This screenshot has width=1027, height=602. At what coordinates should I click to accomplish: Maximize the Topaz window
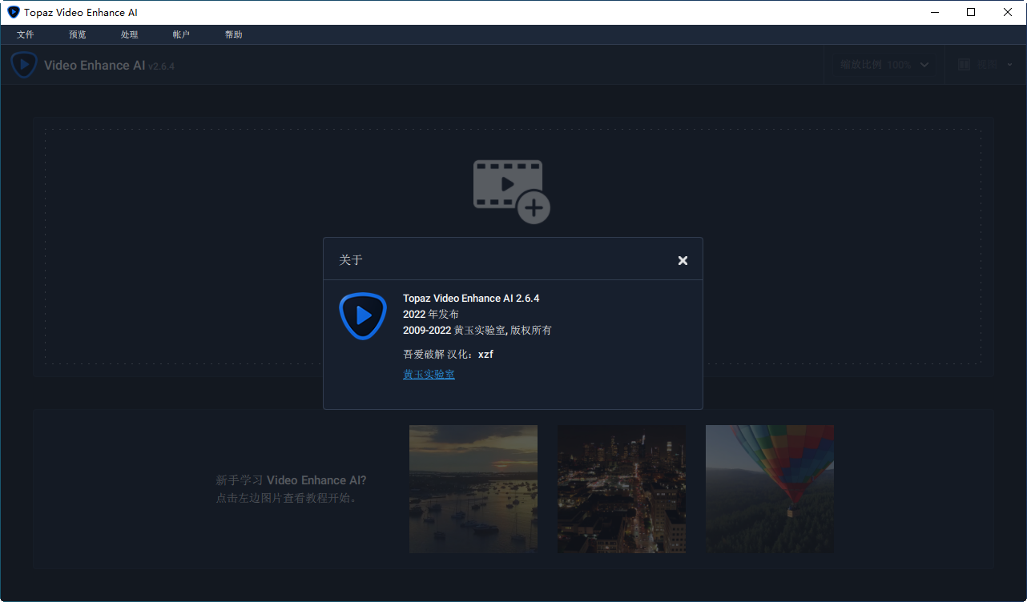point(971,12)
